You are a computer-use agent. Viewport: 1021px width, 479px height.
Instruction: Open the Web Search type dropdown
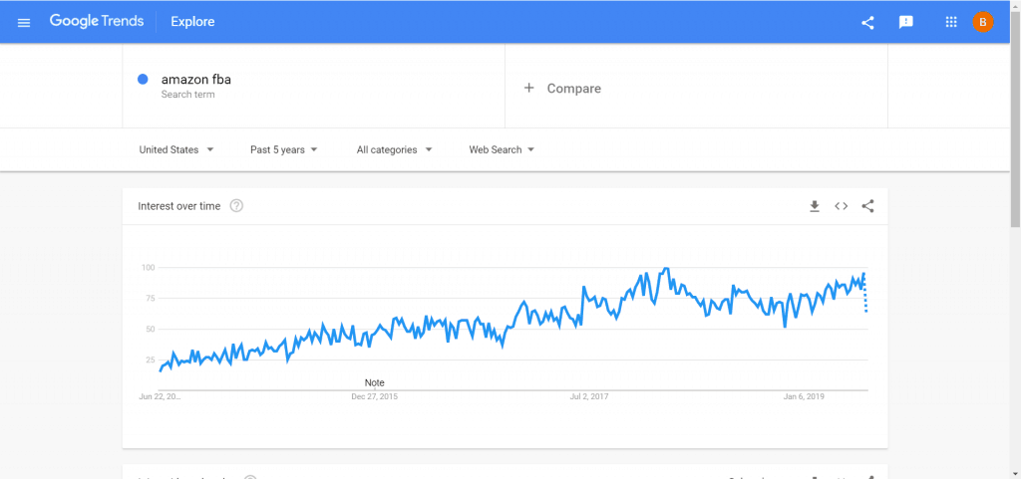pos(502,149)
